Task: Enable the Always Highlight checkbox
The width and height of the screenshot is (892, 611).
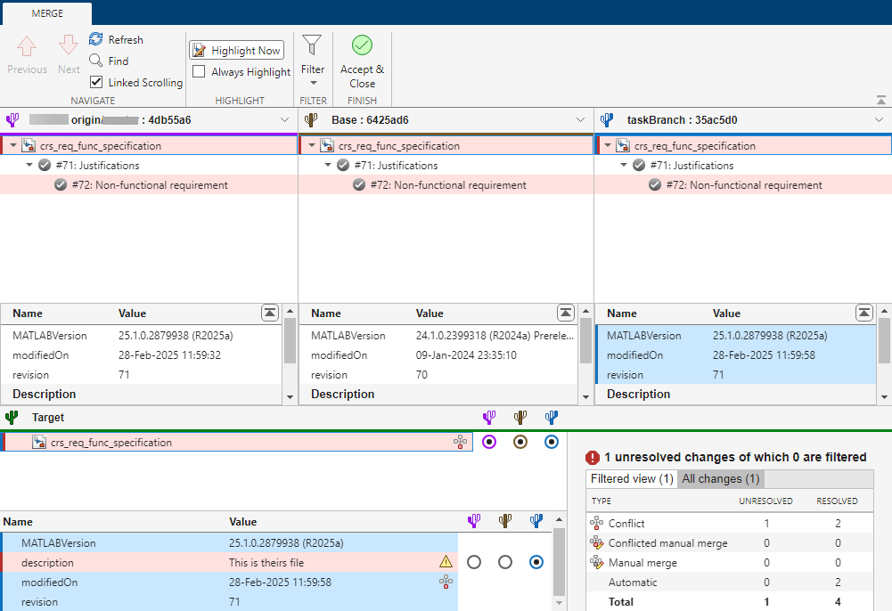Action: pyautogui.click(x=200, y=72)
